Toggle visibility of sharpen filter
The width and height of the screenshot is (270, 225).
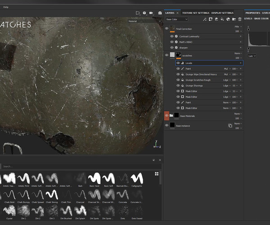172,48
